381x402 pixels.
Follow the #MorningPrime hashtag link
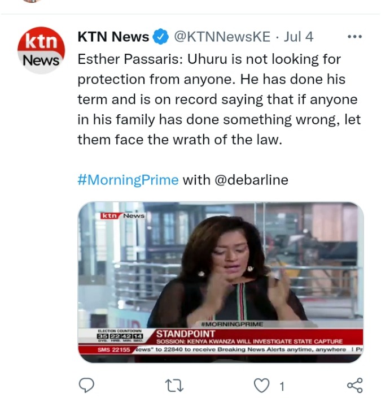point(128,180)
